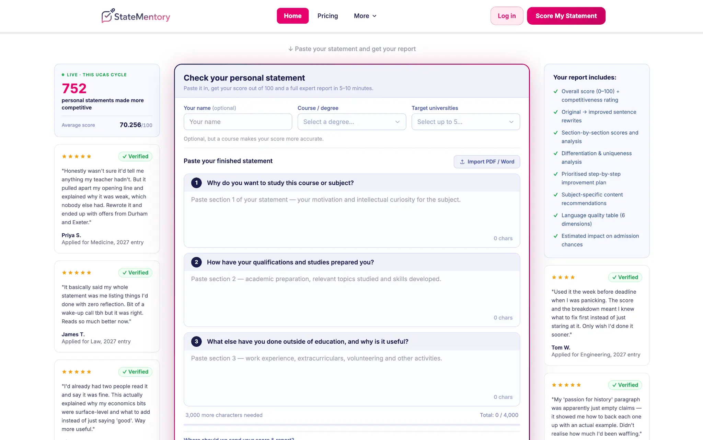Click Applied for Medicine, 2027 entry text
Image resolution: width=703 pixels, height=440 pixels.
click(x=103, y=242)
